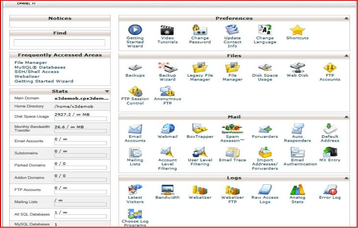Open Video Tutorials
This screenshot has width=358, height=228.
tap(167, 30)
